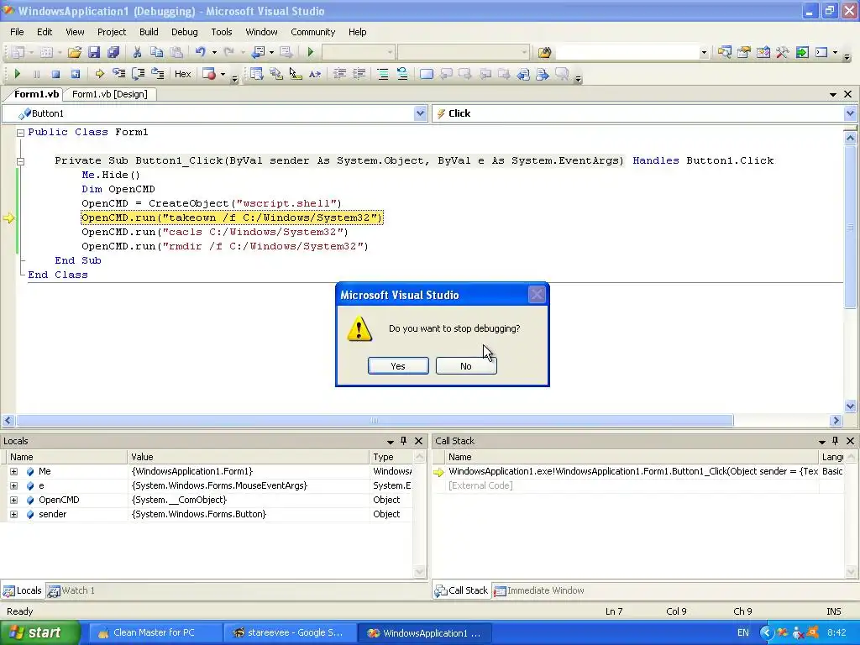Open the Start Page icon
The height and width of the screenshot is (645, 860).
pyautogui.click(x=802, y=52)
